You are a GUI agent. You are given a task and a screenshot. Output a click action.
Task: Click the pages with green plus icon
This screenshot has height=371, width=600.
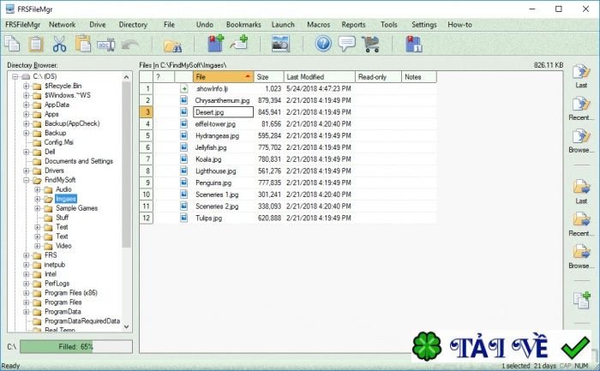pos(582,300)
